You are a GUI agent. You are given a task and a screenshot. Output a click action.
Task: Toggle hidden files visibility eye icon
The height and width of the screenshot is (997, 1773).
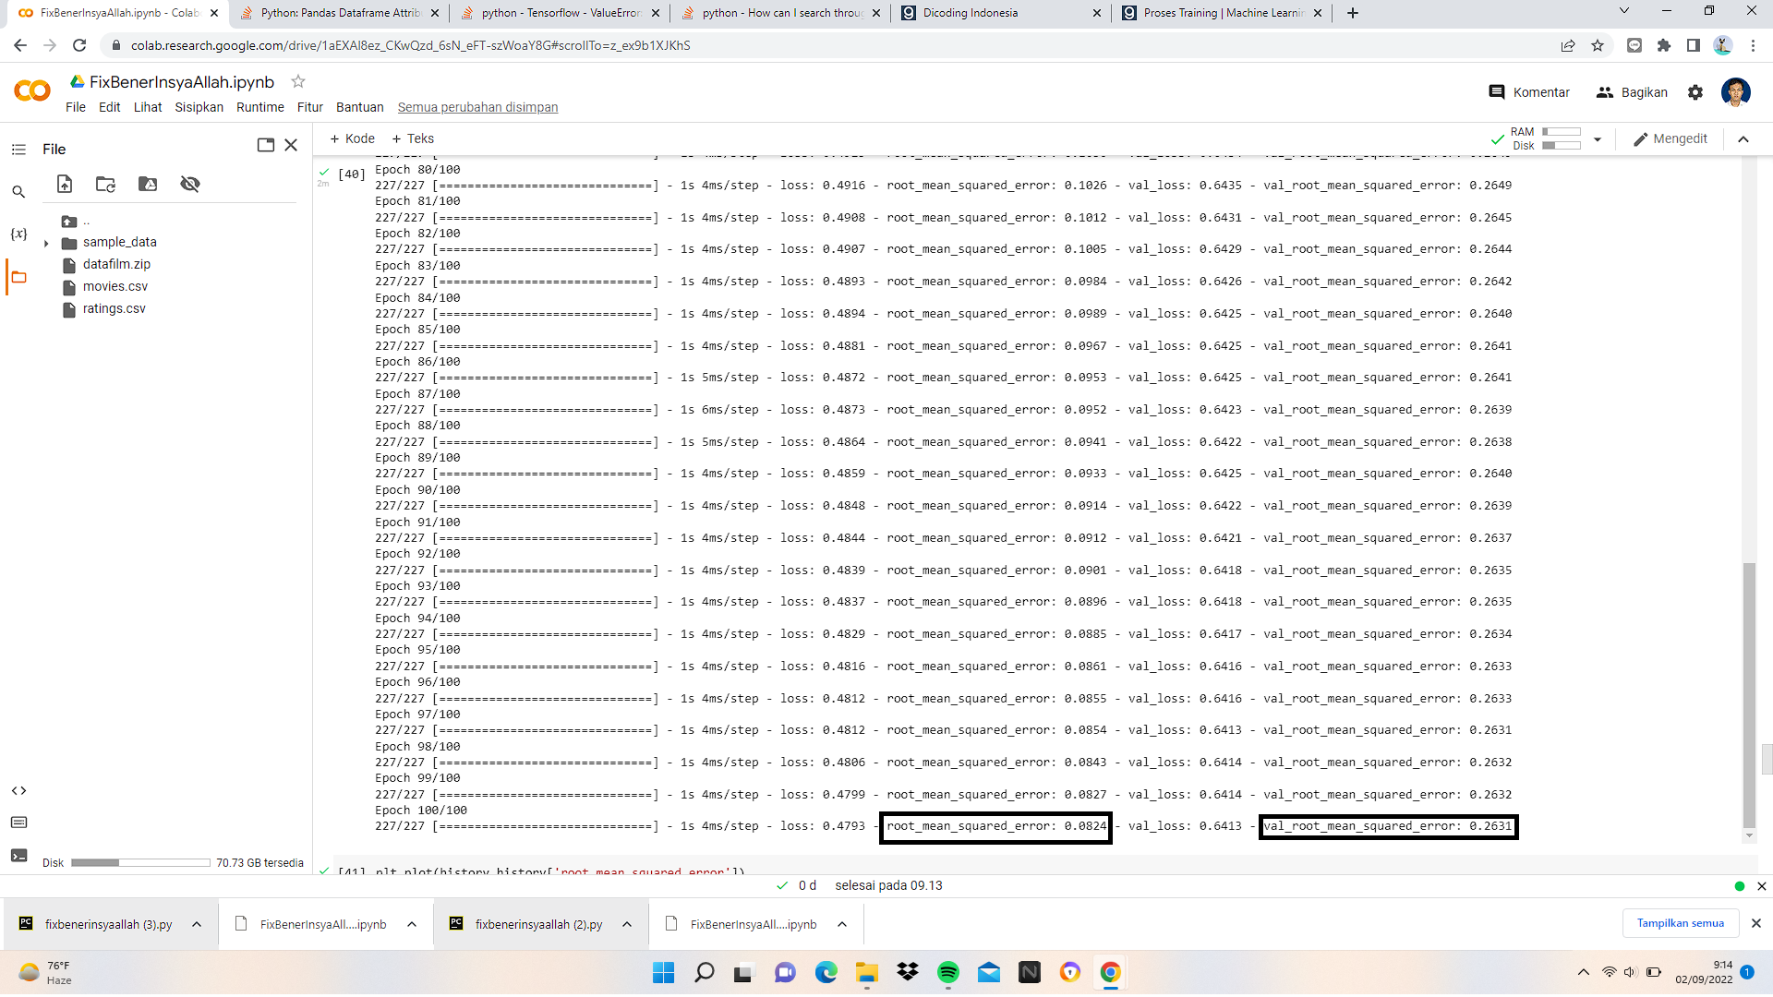click(x=190, y=184)
